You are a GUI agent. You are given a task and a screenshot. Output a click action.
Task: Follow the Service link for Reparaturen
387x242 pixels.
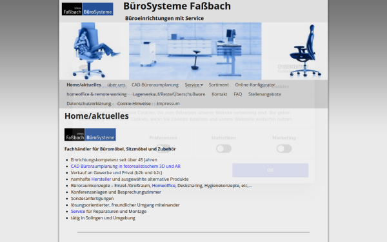(x=78, y=212)
